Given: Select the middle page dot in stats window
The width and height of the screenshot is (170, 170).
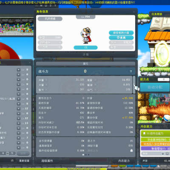Looking at the screenshot, I should coord(86,155).
